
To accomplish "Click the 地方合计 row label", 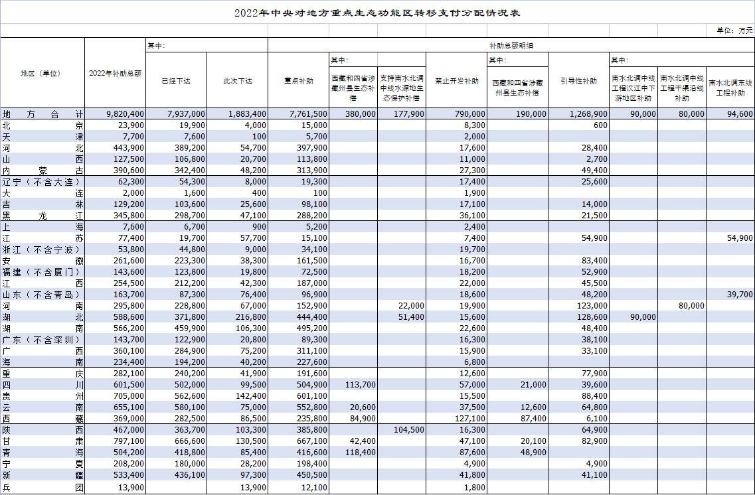I will (x=42, y=114).
